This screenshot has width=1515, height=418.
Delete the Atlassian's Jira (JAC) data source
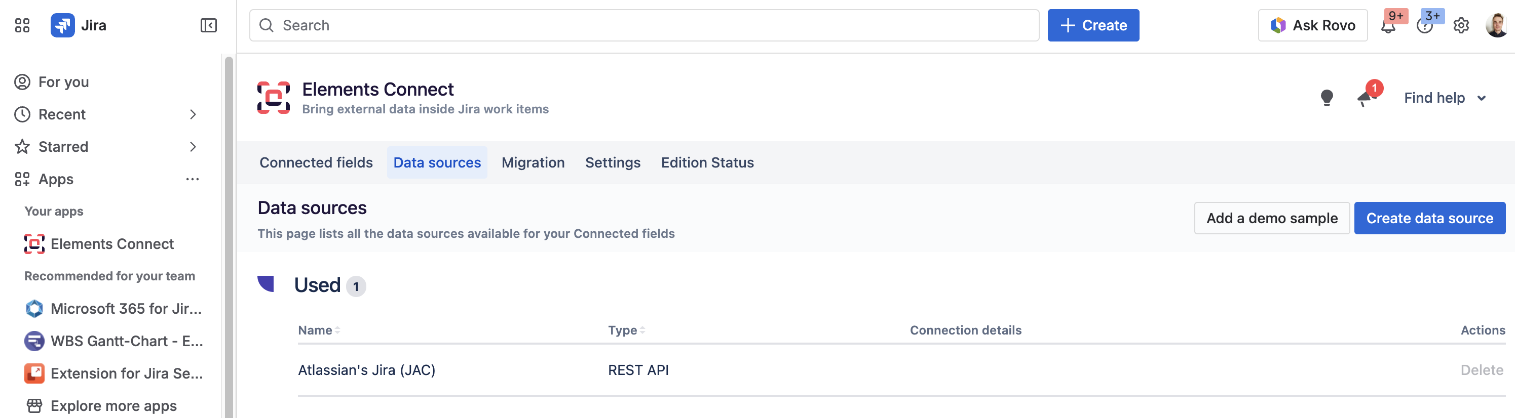click(1482, 370)
